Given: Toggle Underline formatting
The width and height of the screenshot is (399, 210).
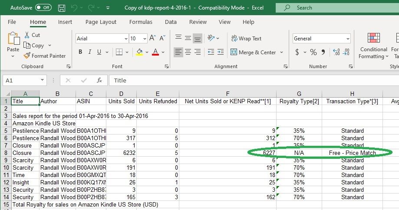Looking at the screenshot, I should pos(99,52).
